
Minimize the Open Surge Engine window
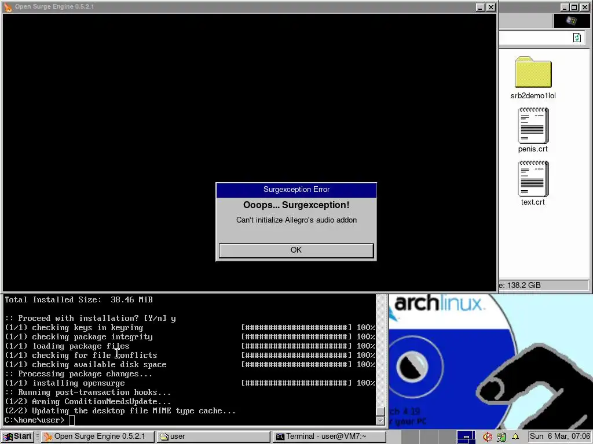480,7
